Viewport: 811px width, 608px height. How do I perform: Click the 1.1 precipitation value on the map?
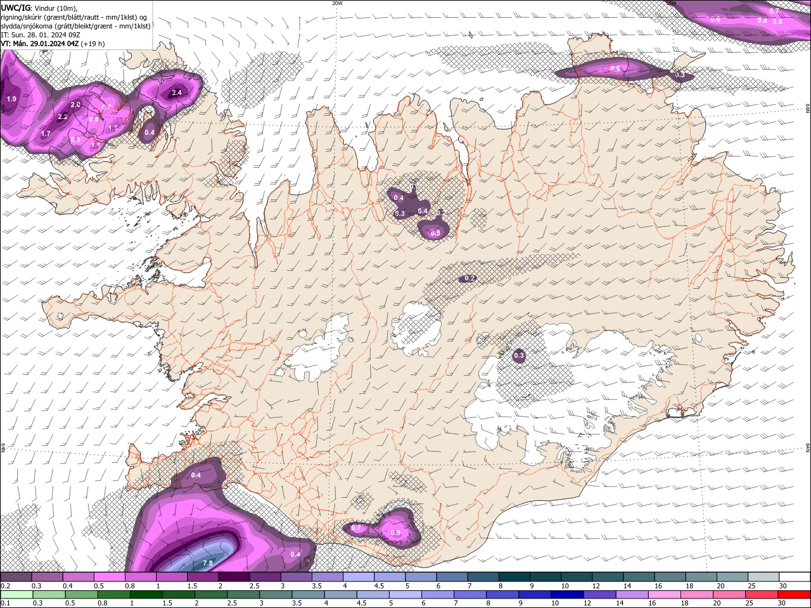point(96,145)
